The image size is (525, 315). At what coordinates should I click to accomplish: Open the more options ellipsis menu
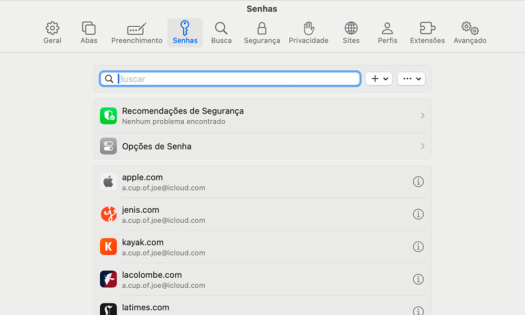pyautogui.click(x=411, y=78)
